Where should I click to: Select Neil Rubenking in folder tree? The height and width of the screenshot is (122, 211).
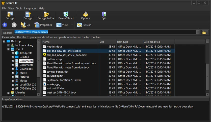24,45
